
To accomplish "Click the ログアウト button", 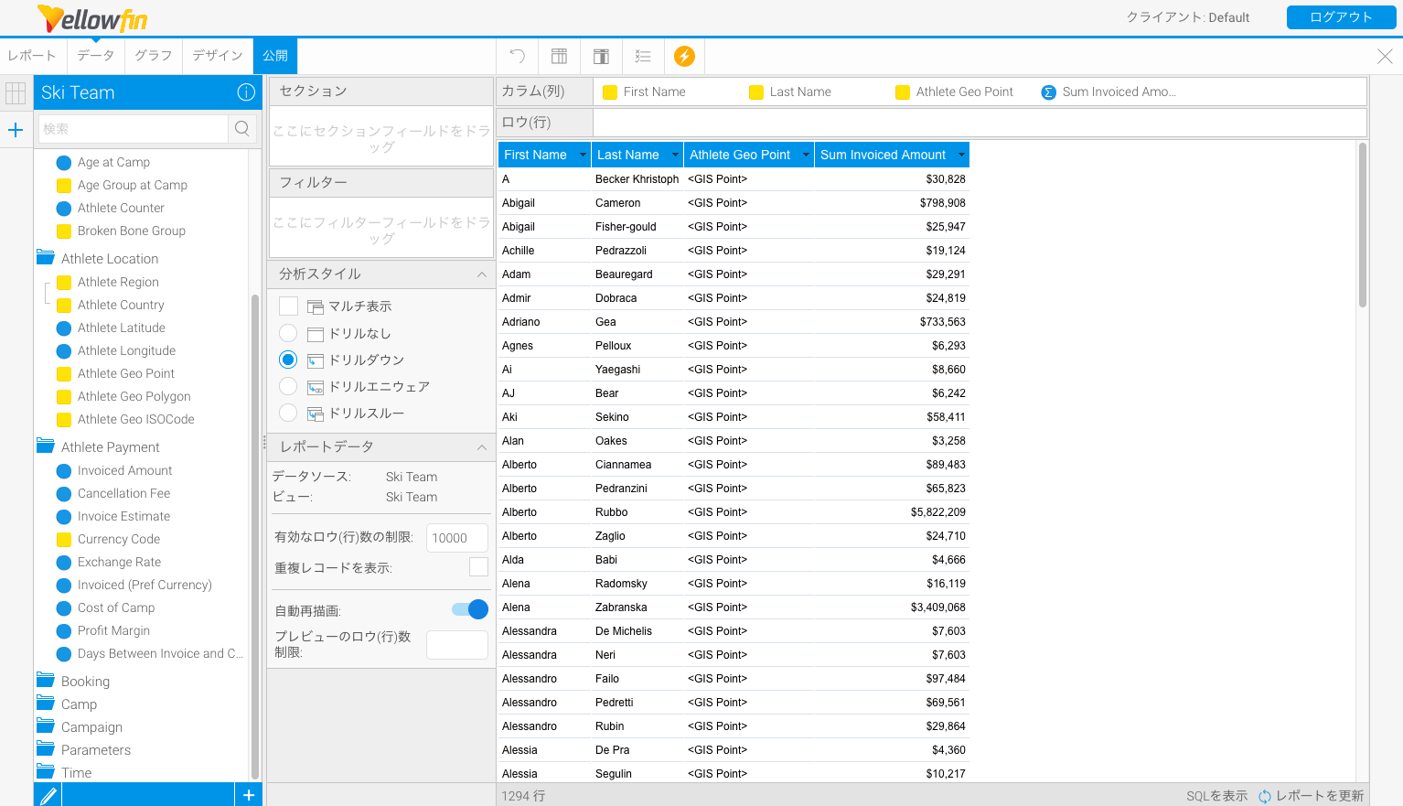I will 1341,17.
